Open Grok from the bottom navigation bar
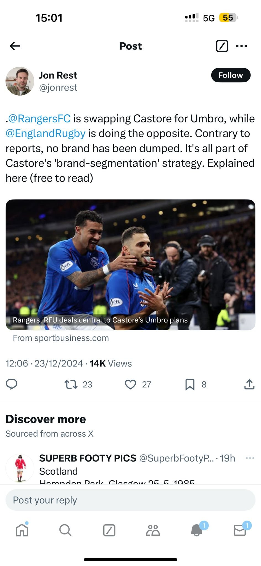Viewport: 261px width, 566px height. pos(109,530)
